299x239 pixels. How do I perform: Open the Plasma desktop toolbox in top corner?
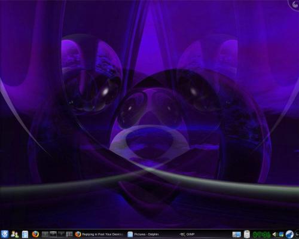294,4
